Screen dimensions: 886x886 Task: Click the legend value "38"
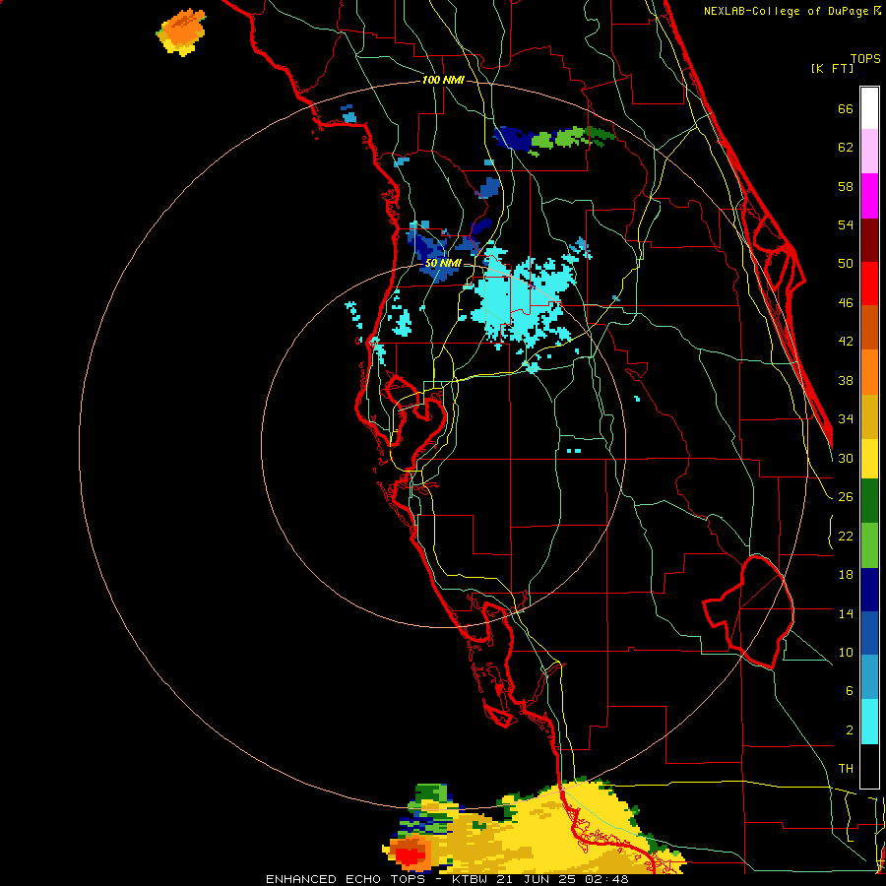[846, 381]
